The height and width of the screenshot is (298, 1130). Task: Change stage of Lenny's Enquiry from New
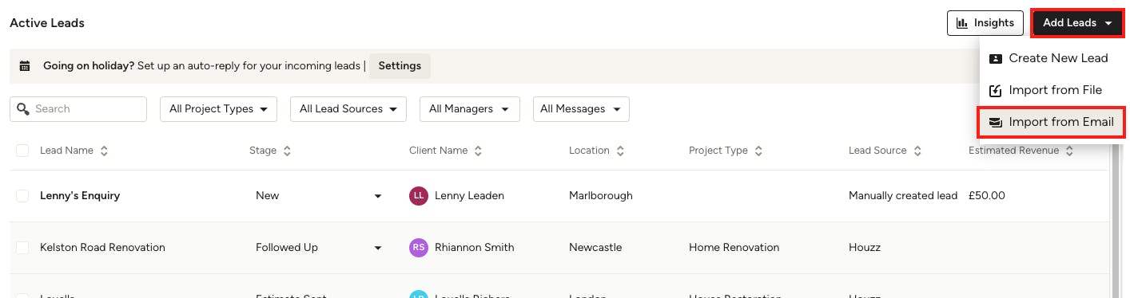click(x=319, y=196)
